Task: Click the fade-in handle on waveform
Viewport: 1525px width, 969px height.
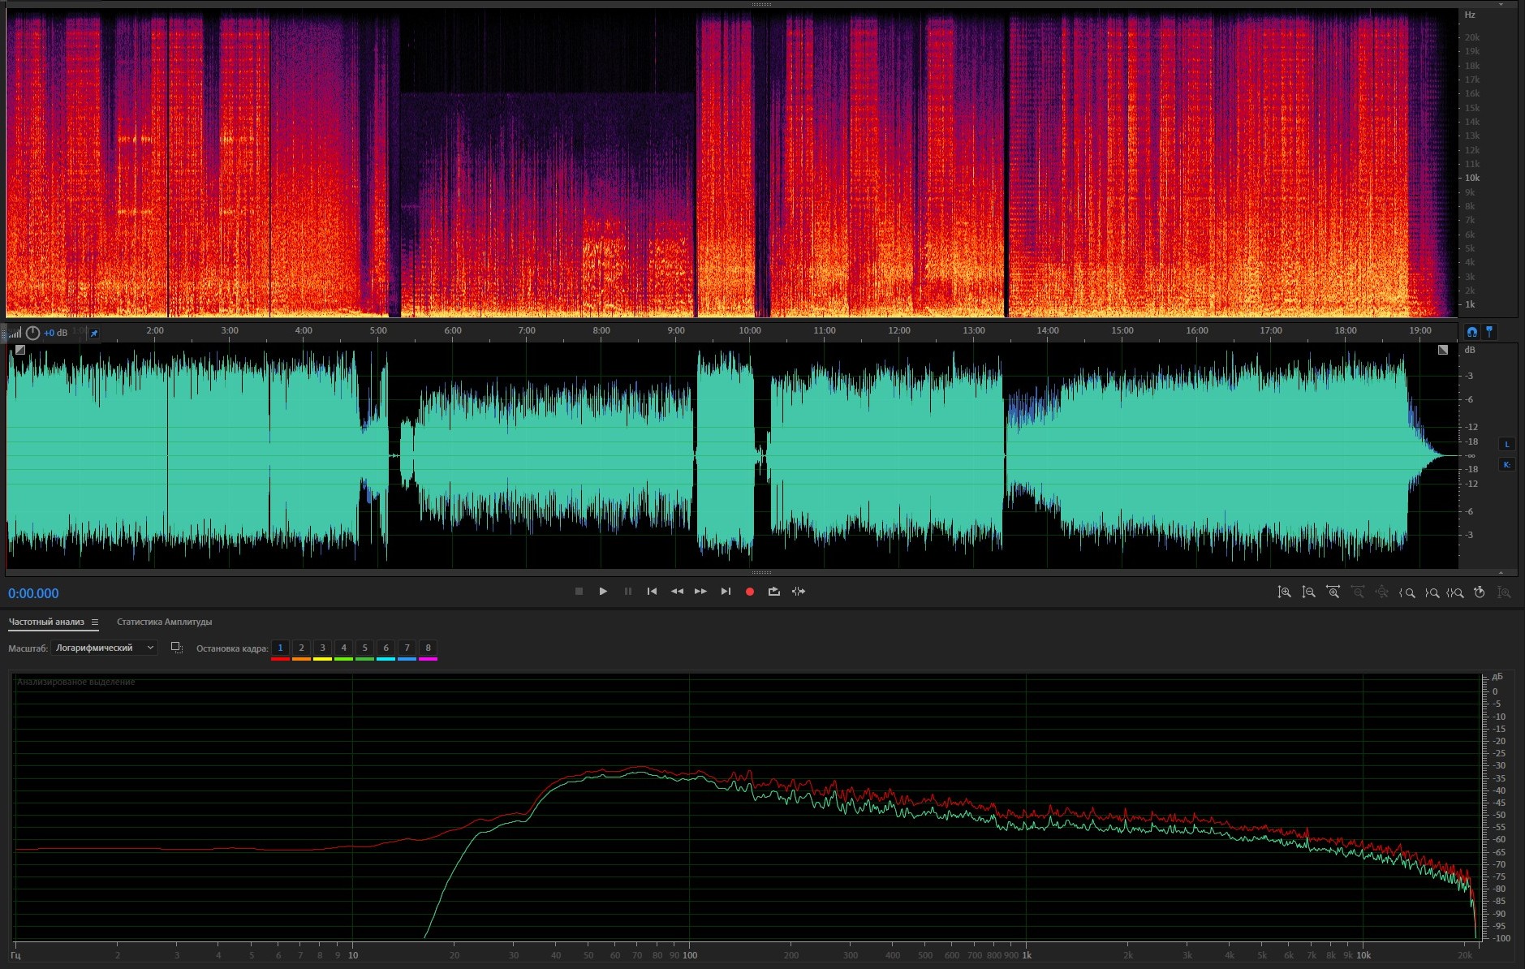Action: click(x=20, y=350)
